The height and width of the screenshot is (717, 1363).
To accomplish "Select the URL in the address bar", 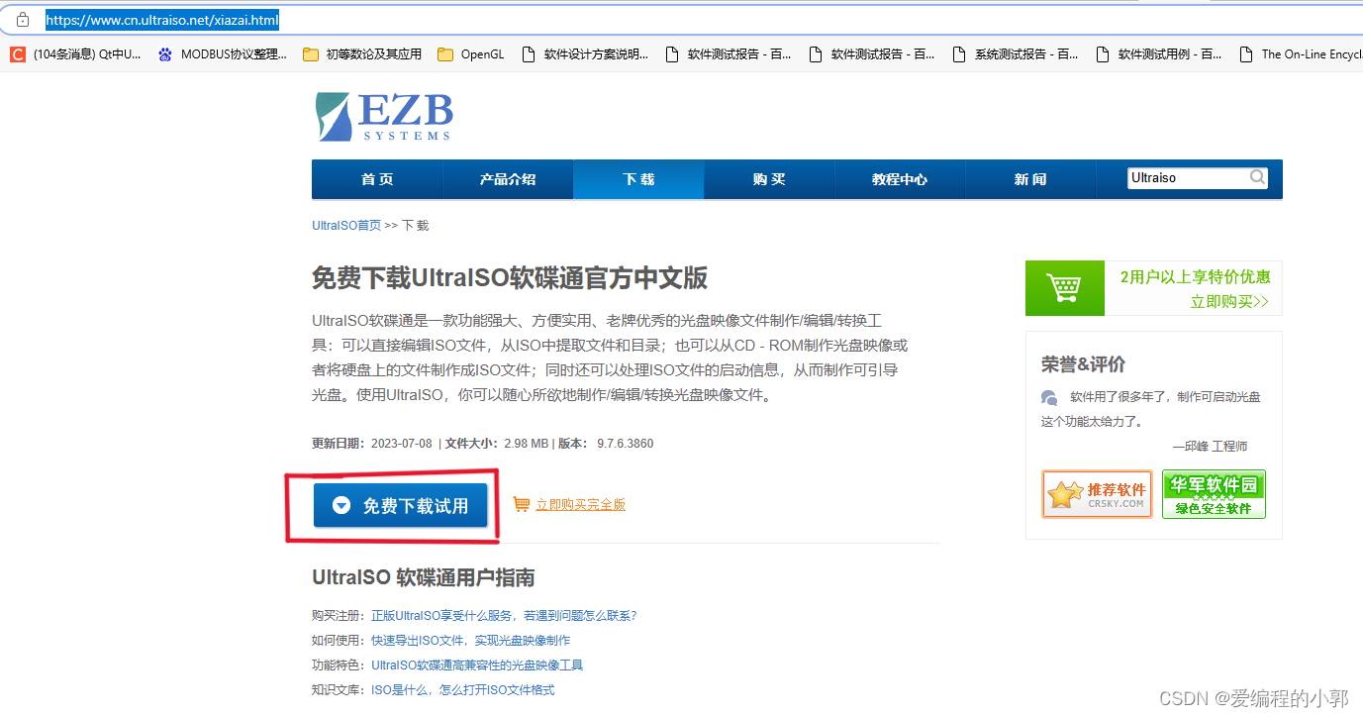I will (x=162, y=20).
